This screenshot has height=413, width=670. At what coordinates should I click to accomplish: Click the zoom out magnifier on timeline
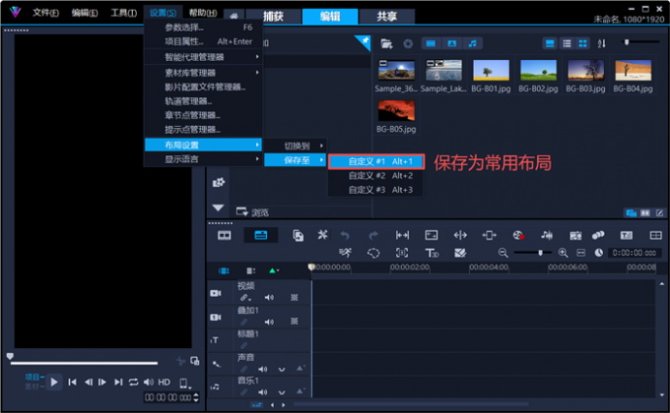502,253
